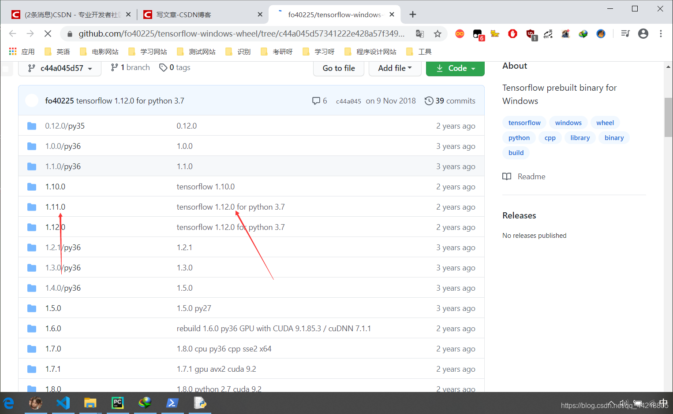673x414 pixels.
Task: Open the 1.10.0 folder
Action: [x=55, y=187]
